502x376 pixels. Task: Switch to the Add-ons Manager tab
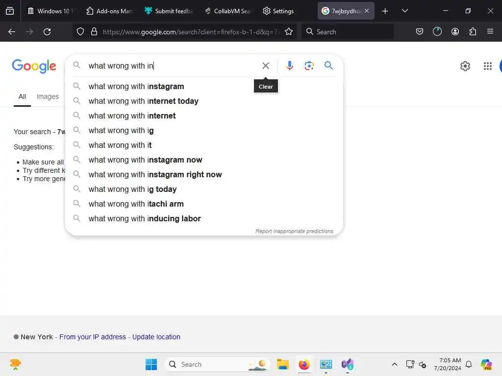(x=110, y=11)
